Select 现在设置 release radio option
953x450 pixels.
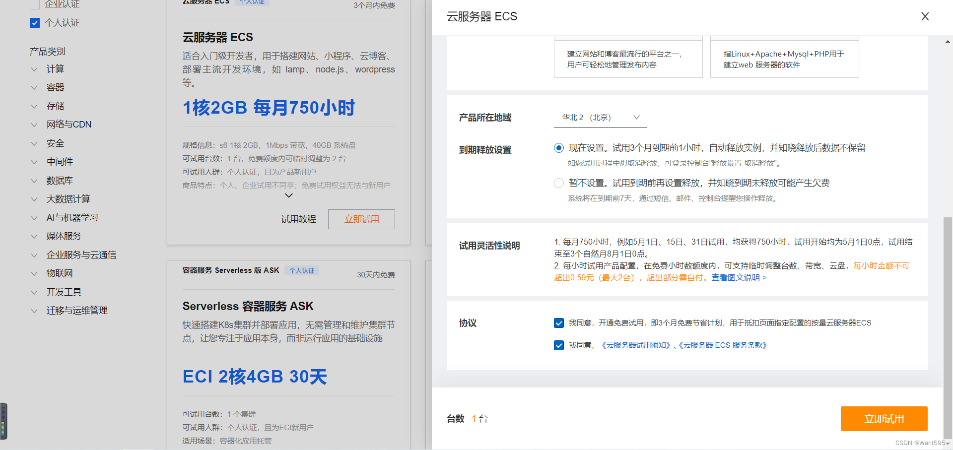pos(559,148)
